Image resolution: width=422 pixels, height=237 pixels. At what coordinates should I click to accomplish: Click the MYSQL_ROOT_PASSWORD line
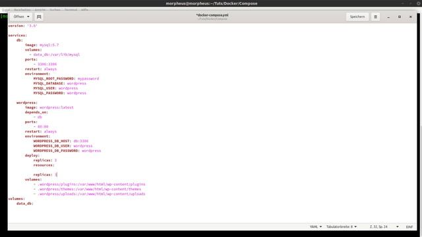(x=66, y=79)
